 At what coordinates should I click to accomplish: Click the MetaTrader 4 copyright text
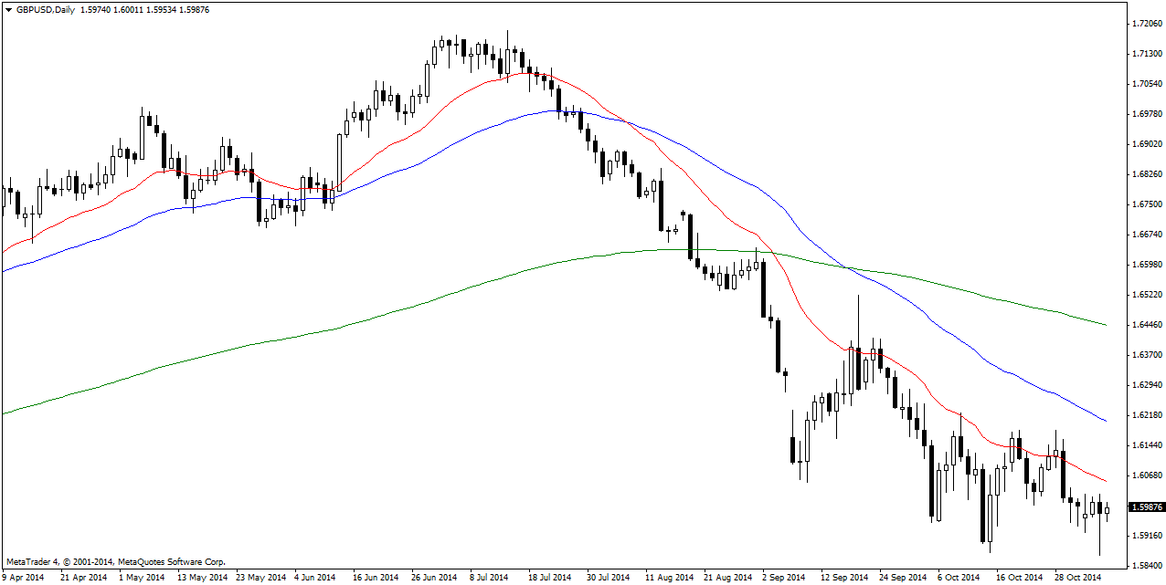click(115, 562)
